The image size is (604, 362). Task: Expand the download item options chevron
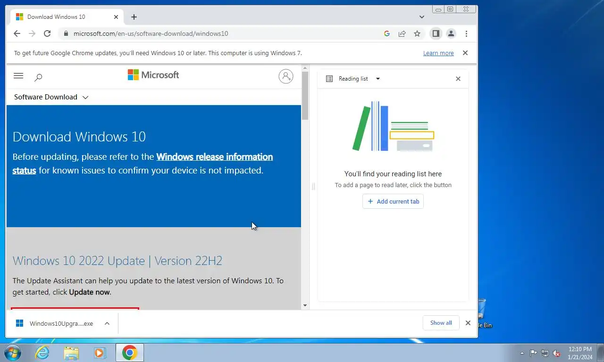click(x=107, y=323)
